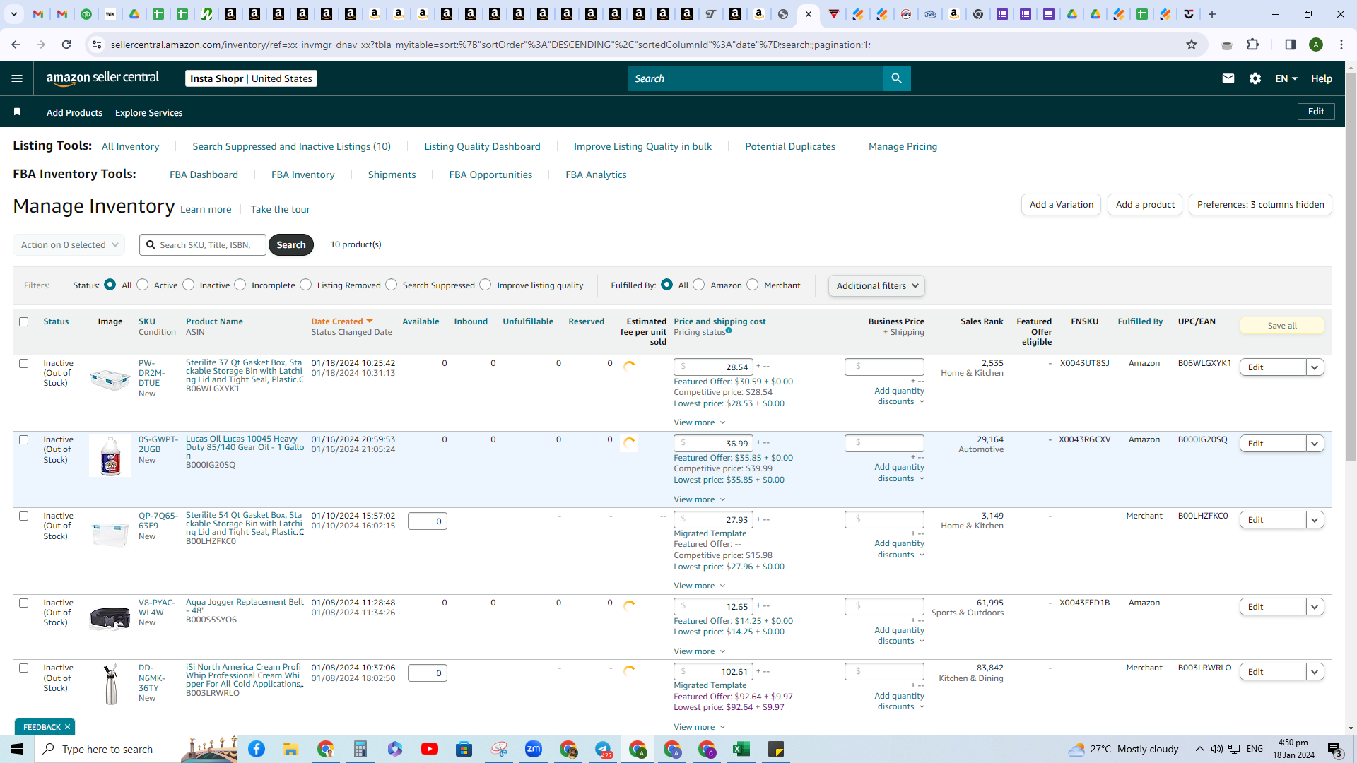Select the V8-PYAC-WL4W row checkbox
Screen dimensions: 1357x763
pyautogui.click(x=23, y=603)
